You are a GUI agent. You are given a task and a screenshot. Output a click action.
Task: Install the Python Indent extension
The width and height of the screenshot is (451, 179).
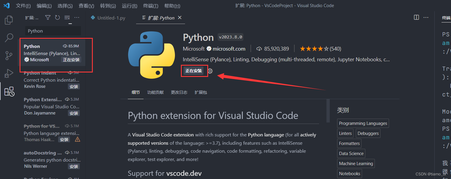coord(74,87)
